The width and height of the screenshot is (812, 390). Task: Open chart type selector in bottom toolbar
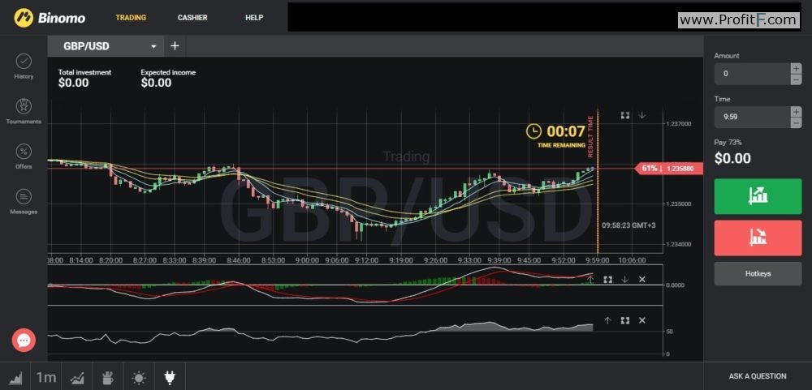tap(15, 378)
